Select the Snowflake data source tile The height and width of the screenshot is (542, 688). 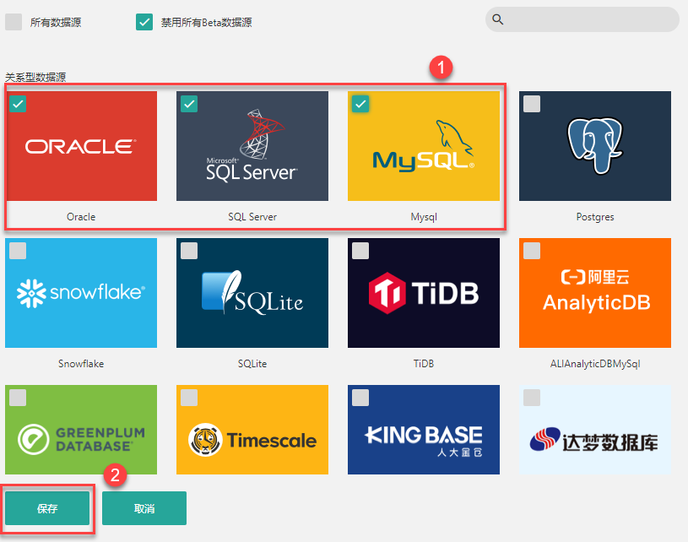(81, 293)
